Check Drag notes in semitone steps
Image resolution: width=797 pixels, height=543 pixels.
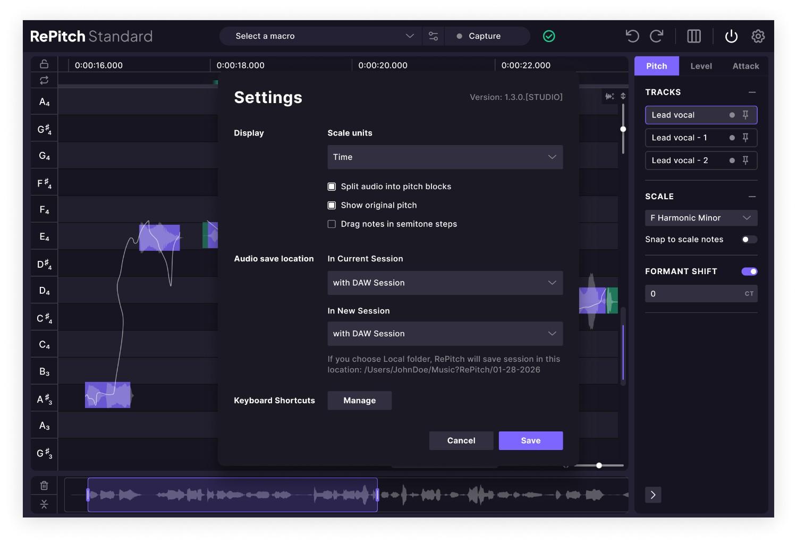pyautogui.click(x=332, y=224)
